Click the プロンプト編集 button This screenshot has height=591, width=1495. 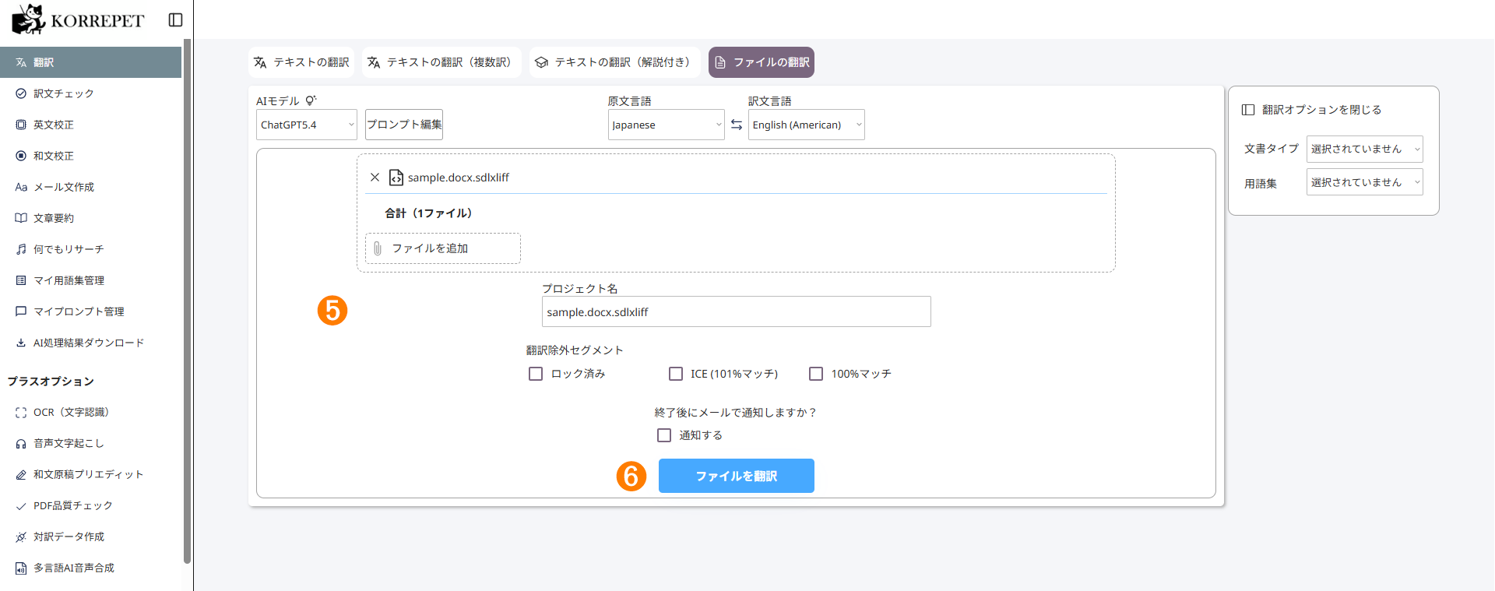click(x=404, y=125)
